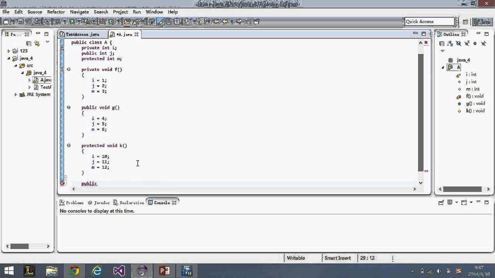495x278 pixels.
Task: Click the Open Perspective icon
Action: 465,22
